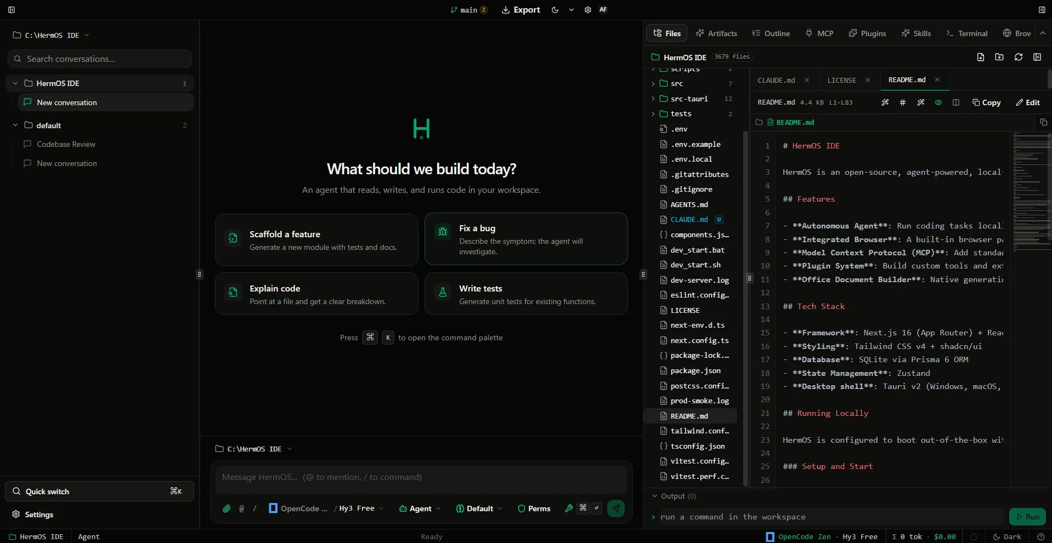Open the Skills tab

point(916,33)
